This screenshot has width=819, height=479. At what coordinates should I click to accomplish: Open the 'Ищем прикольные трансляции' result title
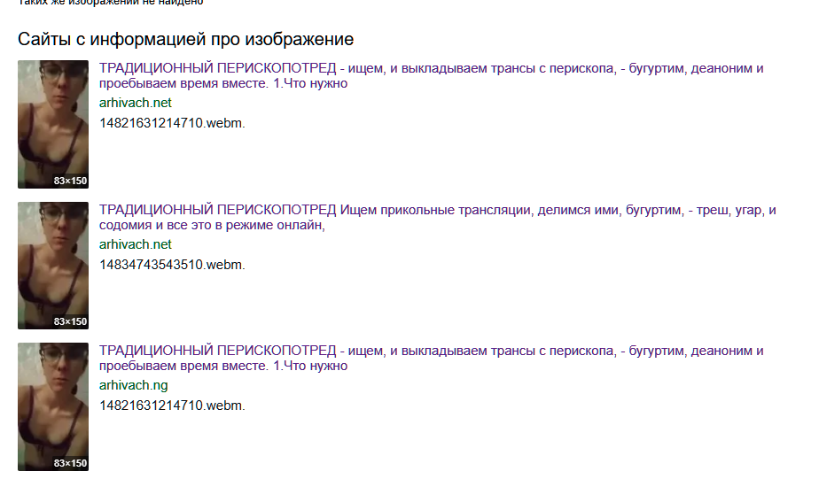437,218
